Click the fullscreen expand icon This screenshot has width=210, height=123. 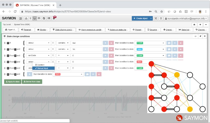tap(156, 18)
